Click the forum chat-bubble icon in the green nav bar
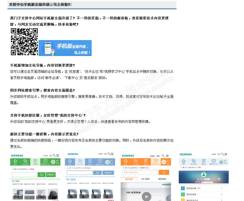The image size is (244, 201). click(x=25, y=161)
